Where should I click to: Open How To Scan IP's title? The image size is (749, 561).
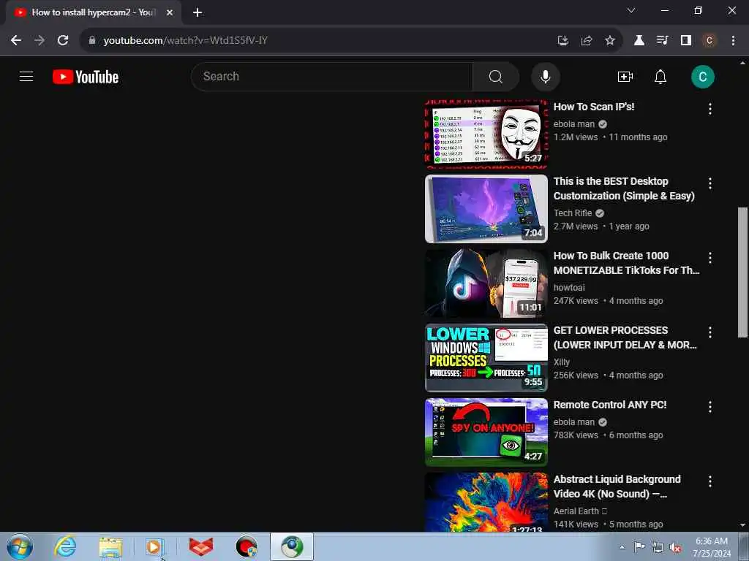coord(594,107)
